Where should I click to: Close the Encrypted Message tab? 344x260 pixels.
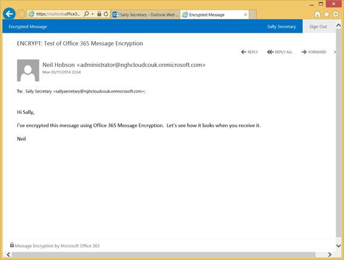245,15
